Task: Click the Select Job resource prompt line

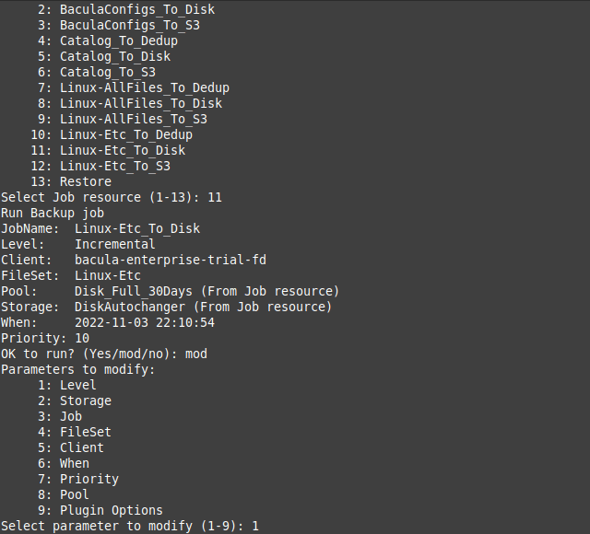Action: click(x=112, y=197)
